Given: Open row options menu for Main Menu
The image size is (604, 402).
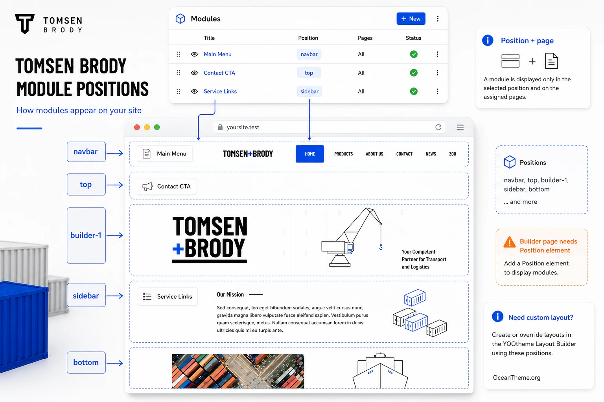Looking at the screenshot, I should pyautogui.click(x=437, y=54).
